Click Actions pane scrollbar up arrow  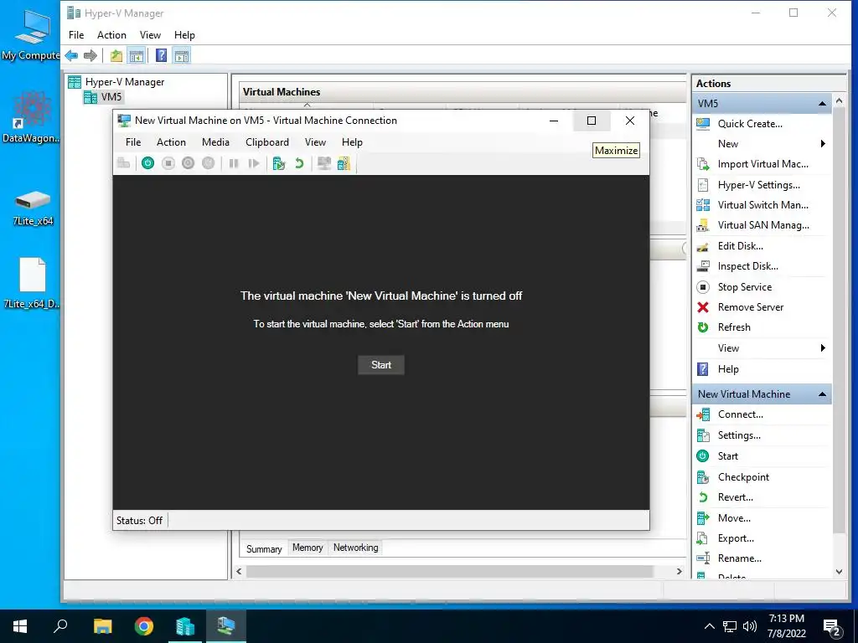click(x=839, y=100)
